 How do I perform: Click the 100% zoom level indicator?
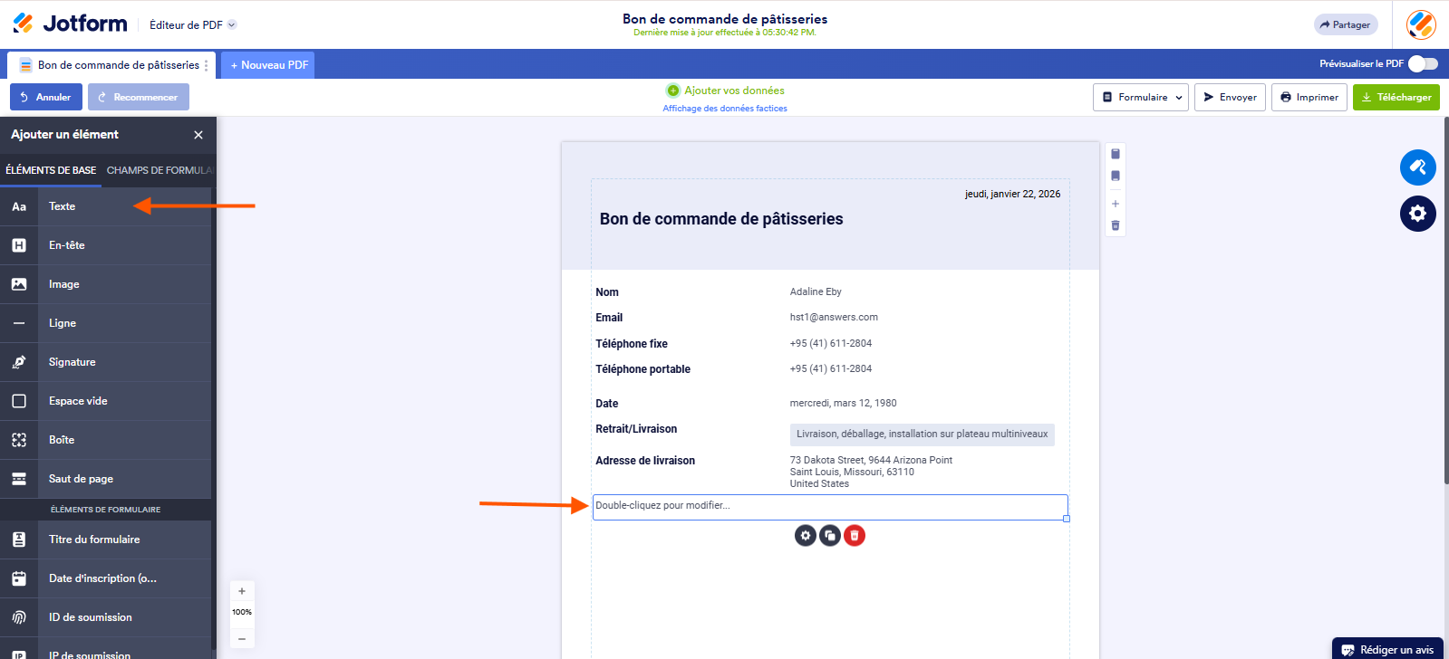click(242, 612)
